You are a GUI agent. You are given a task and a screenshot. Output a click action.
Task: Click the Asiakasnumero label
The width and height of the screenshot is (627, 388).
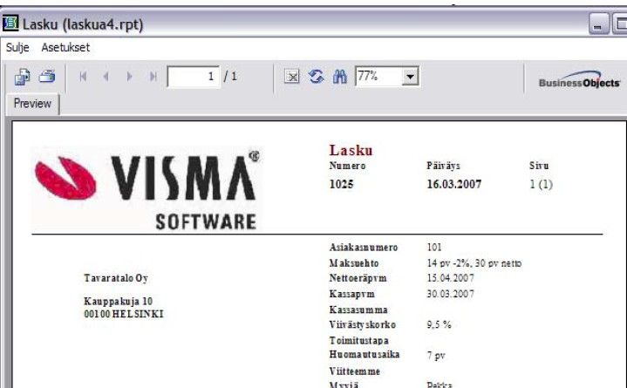(x=364, y=248)
